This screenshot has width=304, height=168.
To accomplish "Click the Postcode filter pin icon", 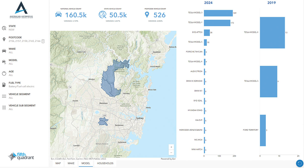I will (x=4, y=39).
